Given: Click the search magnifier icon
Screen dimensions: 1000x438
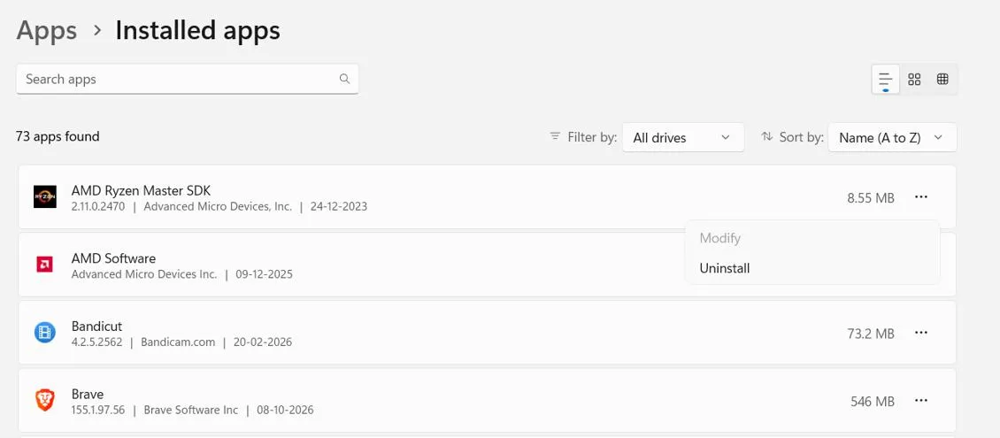Looking at the screenshot, I should tap(344, 79).
